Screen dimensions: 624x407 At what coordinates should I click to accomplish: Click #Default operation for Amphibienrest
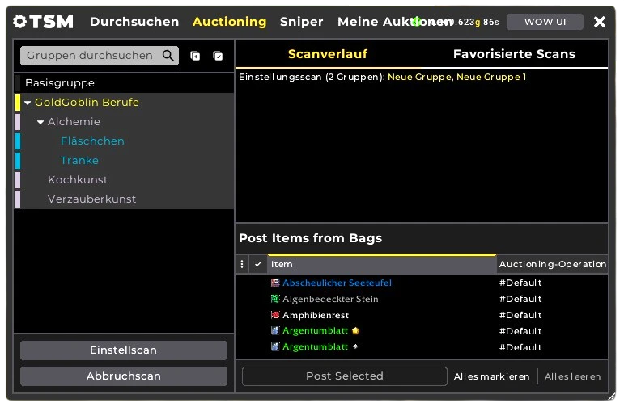click(520, 315)
